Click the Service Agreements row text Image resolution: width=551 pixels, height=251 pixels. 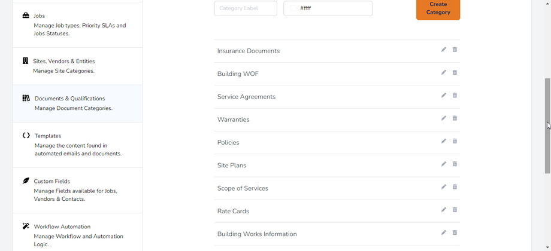click(246, 97)
